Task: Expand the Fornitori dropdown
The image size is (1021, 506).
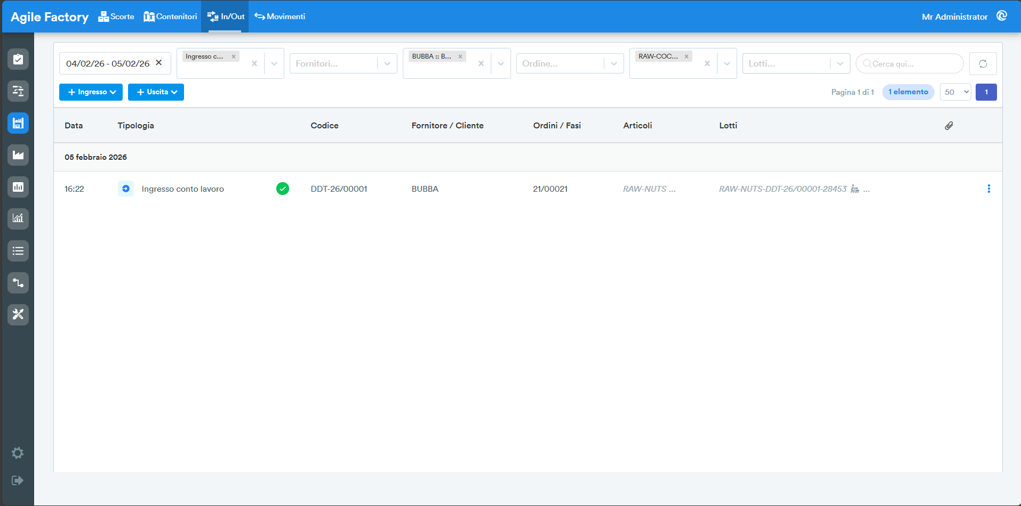Action: pyautogui.click(x=387, y=63)
